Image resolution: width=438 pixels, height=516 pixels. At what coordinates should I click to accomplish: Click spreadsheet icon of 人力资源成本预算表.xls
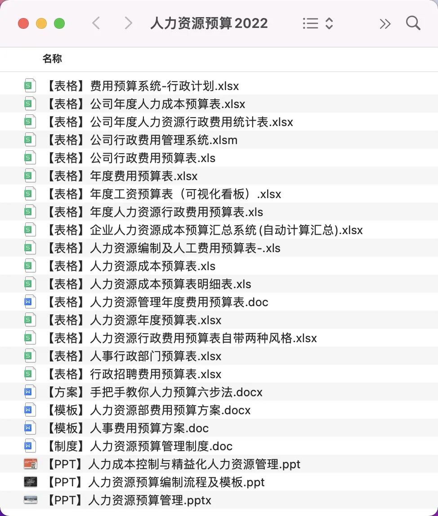[x=30, y=266]
